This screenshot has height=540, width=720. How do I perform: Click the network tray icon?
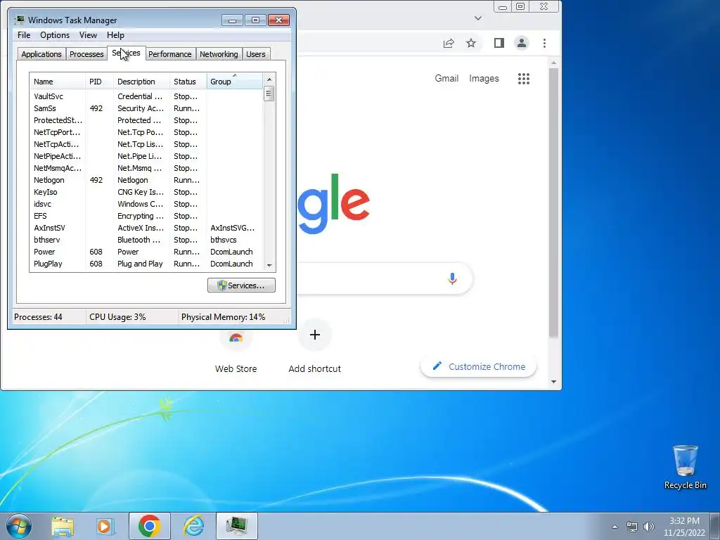[x=632, y=527]
